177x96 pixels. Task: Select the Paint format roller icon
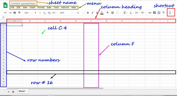point(19,13)
